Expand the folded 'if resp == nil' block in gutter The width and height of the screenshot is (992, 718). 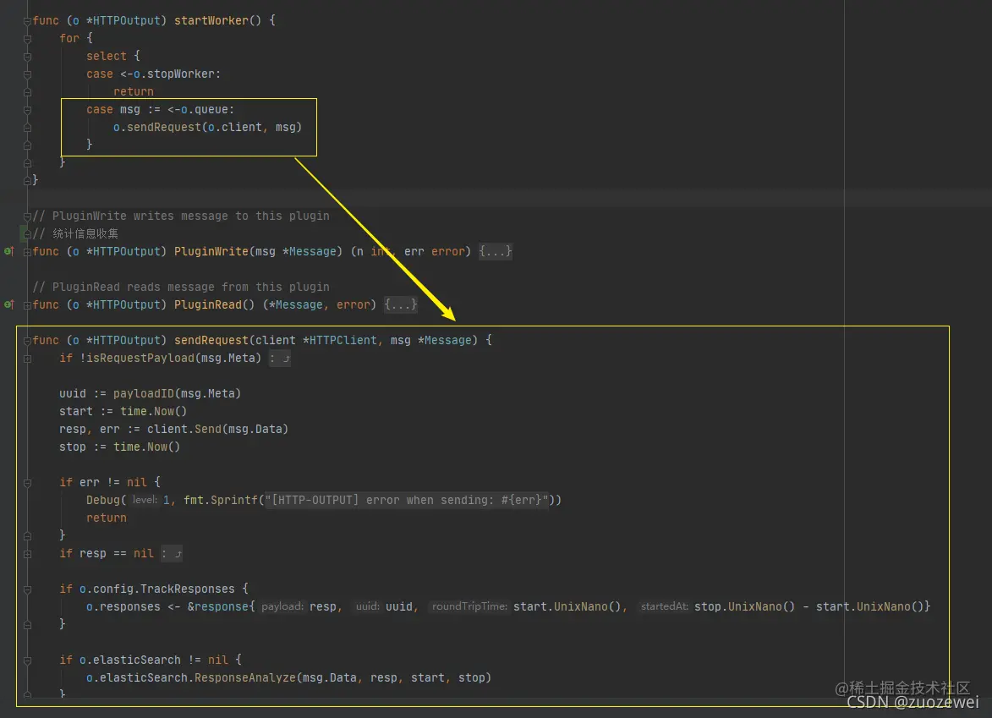(27, 554)
